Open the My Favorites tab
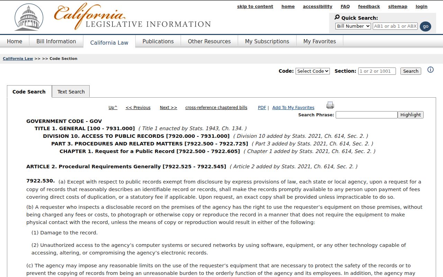Image resolution: width=443 pixels, height=277 pixels. (x=320, y=41)
